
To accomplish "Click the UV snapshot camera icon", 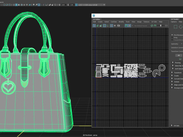I will (x=119, y=25).
